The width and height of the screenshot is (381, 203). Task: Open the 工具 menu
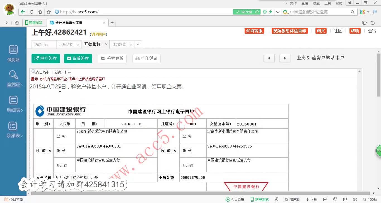(327, 3)
